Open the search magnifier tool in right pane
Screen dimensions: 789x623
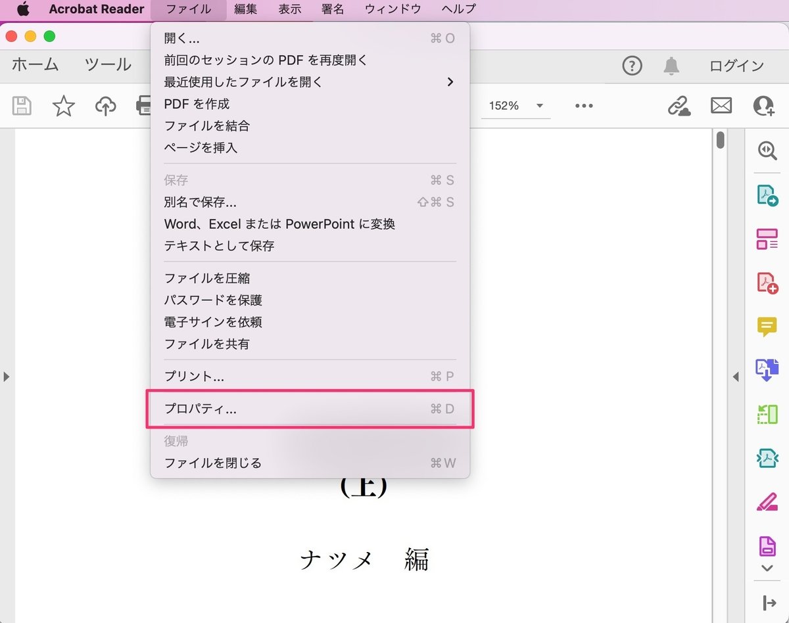click(767, 150)
